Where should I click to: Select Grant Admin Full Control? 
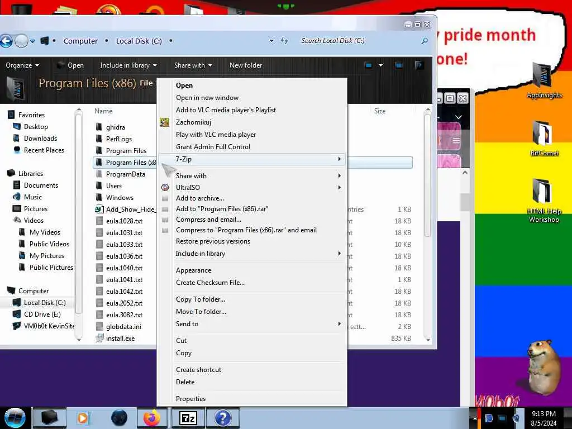click(x=213, y=147)
